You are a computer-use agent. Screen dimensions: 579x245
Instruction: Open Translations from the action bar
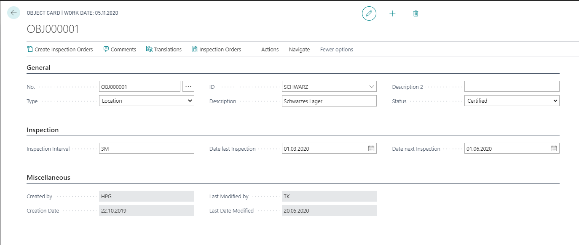(164, 49)
